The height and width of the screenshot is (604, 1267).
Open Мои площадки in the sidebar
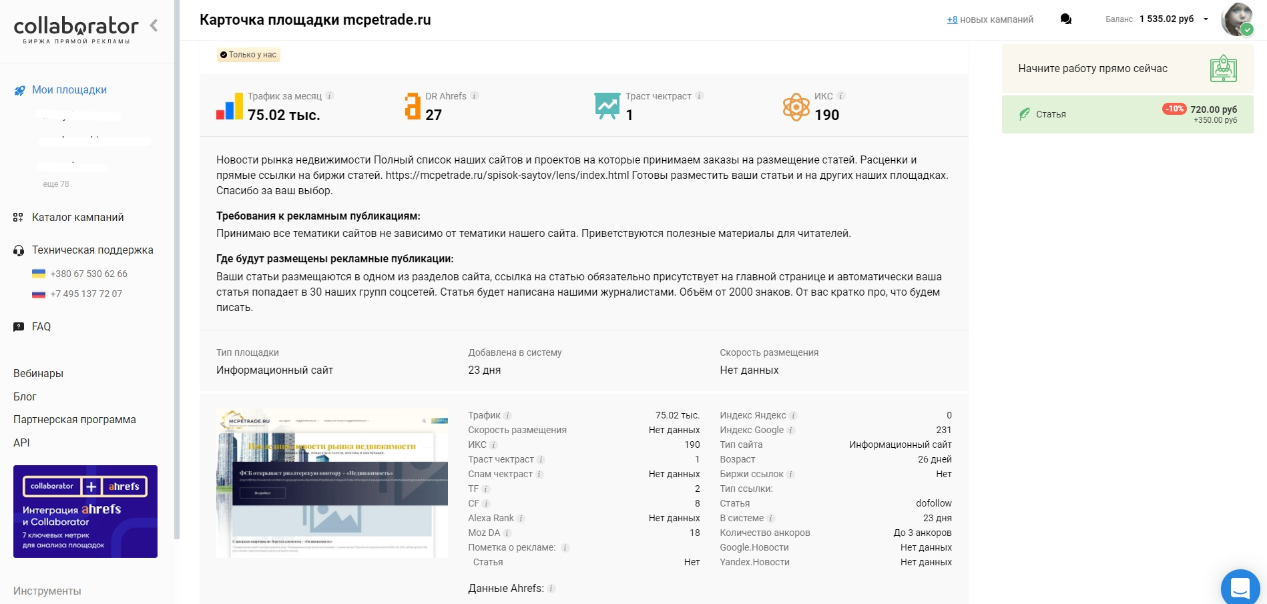coord(69,90)
